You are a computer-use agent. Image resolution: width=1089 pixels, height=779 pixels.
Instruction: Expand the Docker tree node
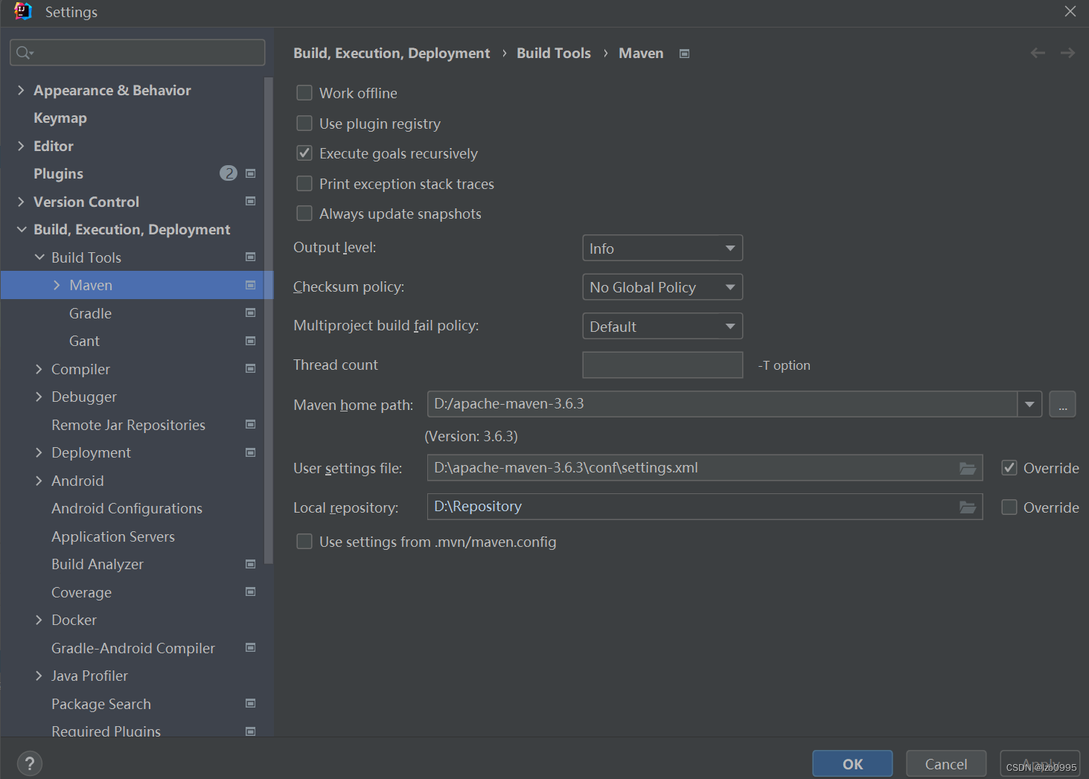(39, 620)
